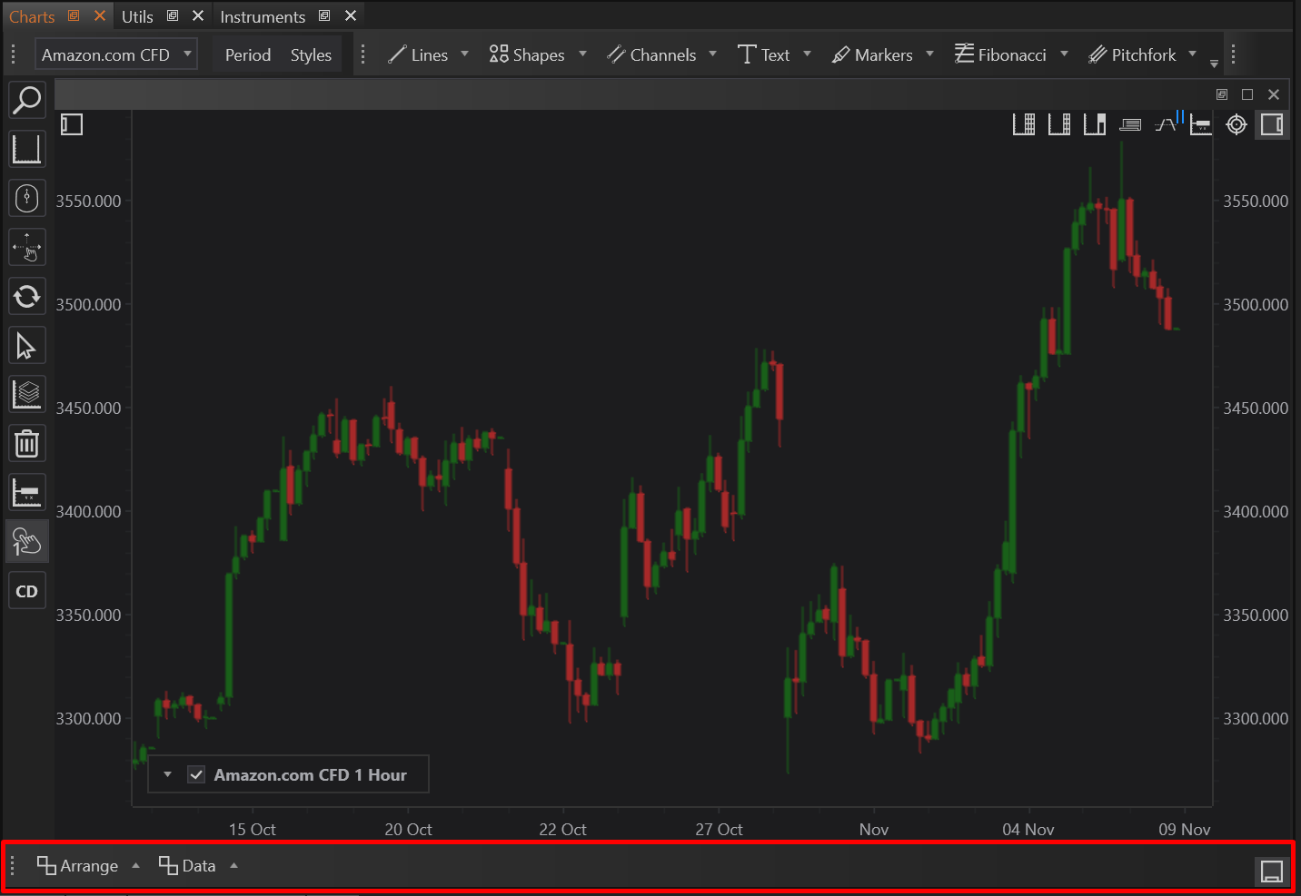Click the trash can delete icon
Viewport: 1301px width, 896px height.
26,444
